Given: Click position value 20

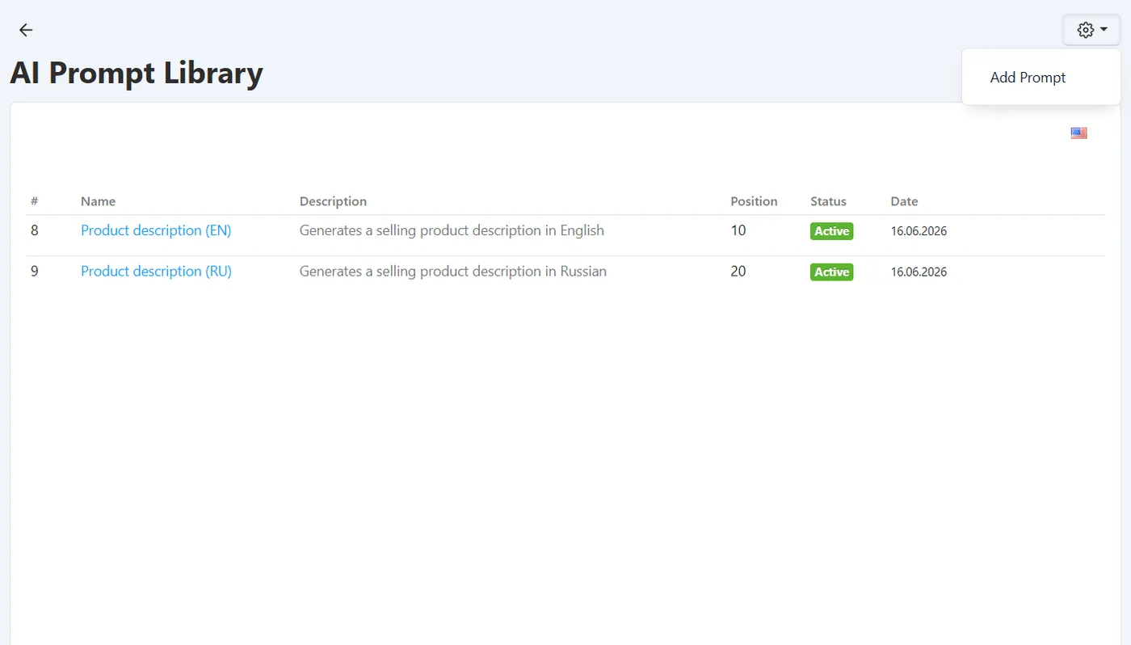Looking at the screenshot, I should tap(738, 272).
